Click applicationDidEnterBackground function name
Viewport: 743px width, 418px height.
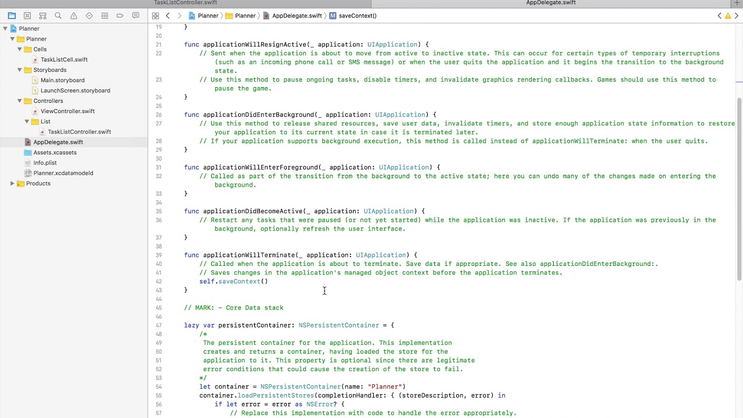(x=258, y=114)
